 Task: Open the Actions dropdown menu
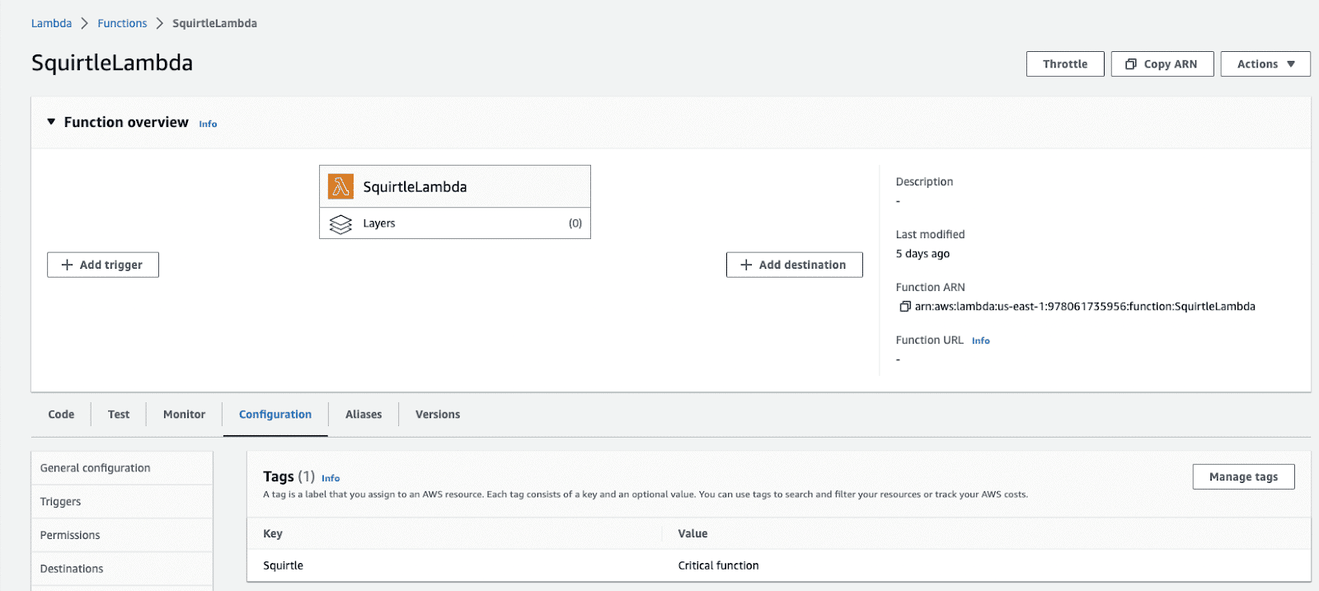pos(1265,64)
